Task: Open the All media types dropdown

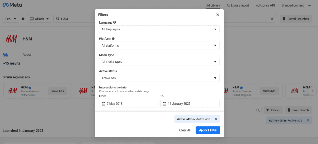Action: pyautogui.click(x=159, y=62)
